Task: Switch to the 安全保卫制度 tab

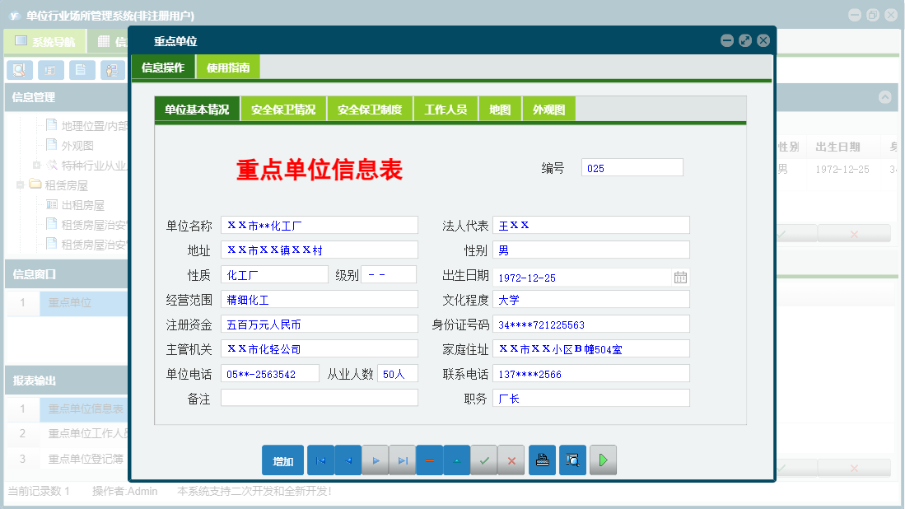Action: pyautogui.click(x=370, y=108)
